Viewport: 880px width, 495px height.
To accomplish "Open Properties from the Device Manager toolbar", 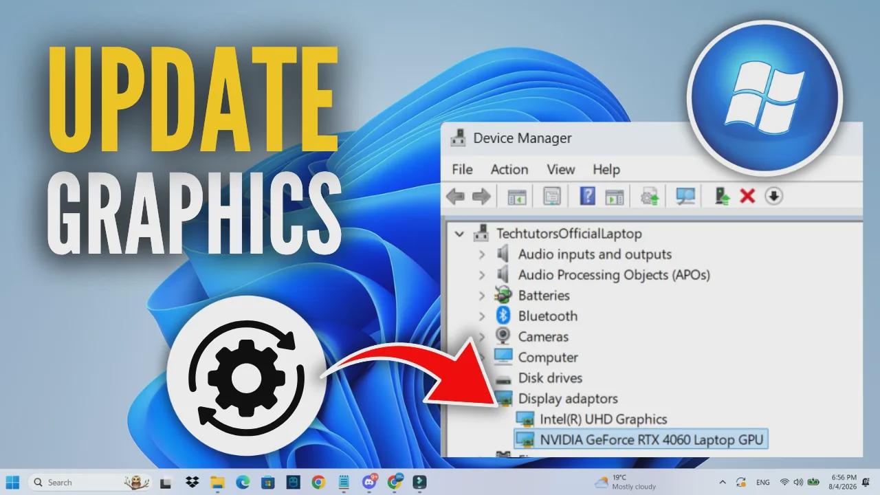I will tap(552, 197).
